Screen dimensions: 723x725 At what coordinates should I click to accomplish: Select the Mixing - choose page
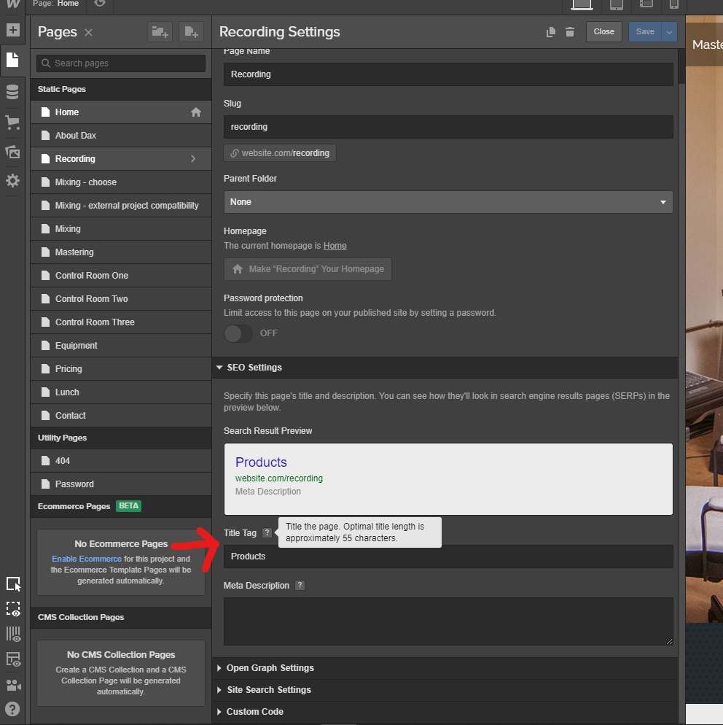121,182
